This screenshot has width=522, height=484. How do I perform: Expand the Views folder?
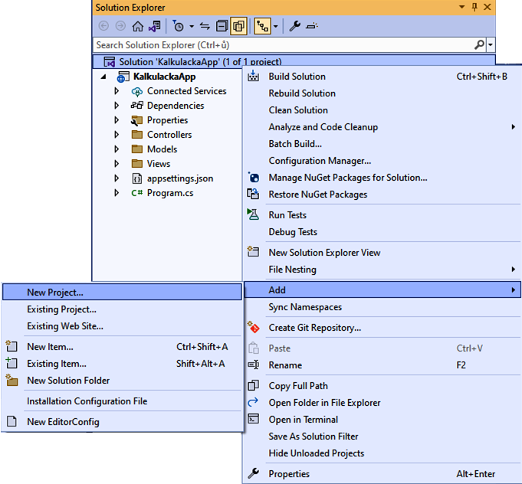(x=117, y=164)
